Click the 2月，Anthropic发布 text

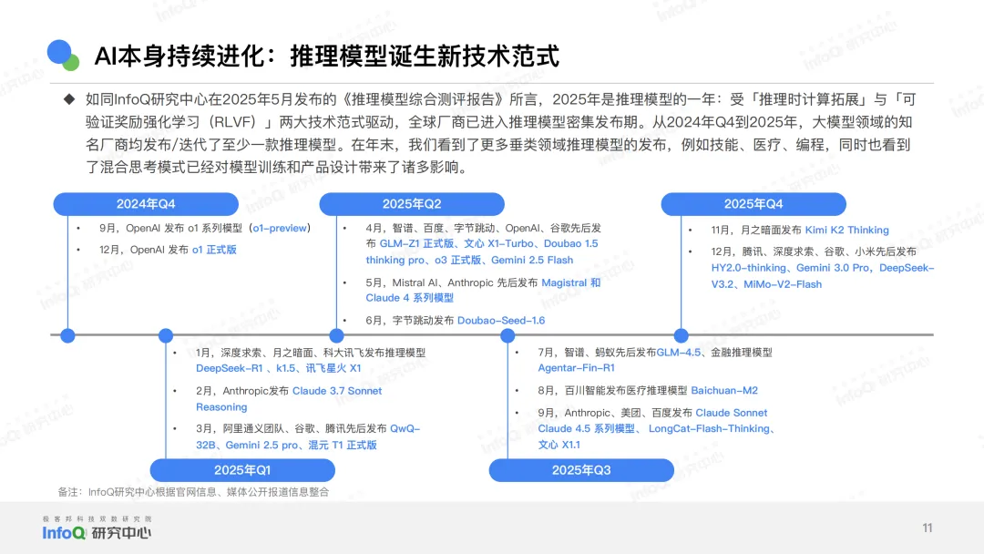point(242,391)
